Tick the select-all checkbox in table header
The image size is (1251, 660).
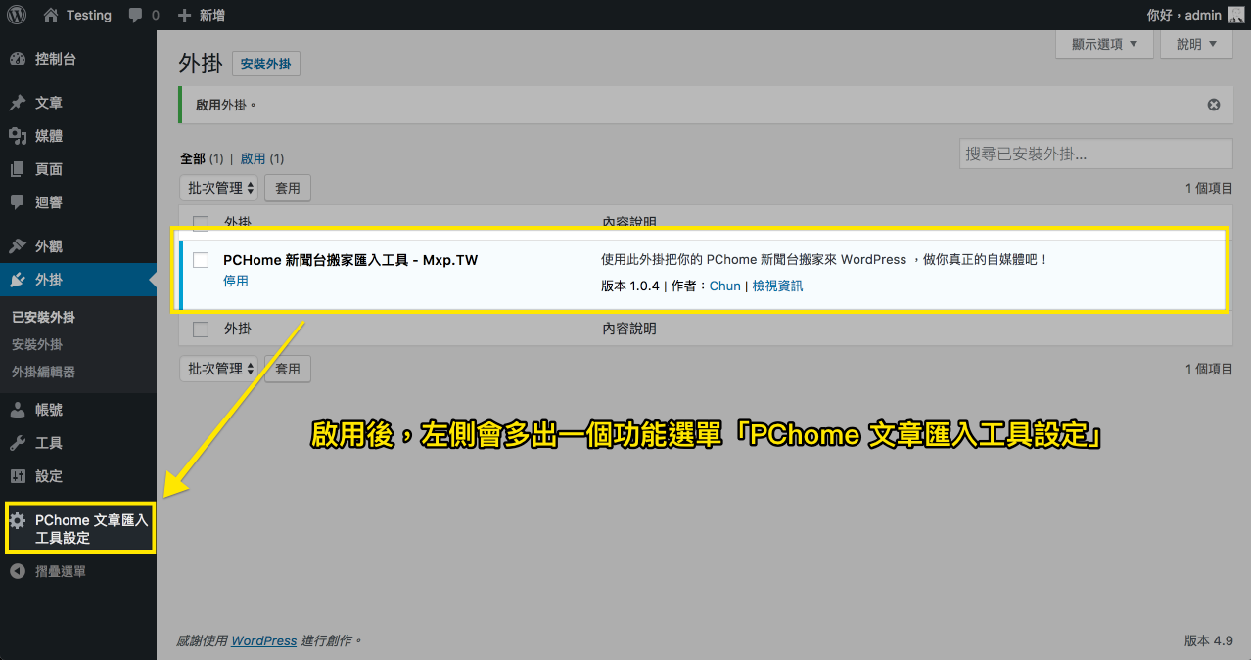201,222
